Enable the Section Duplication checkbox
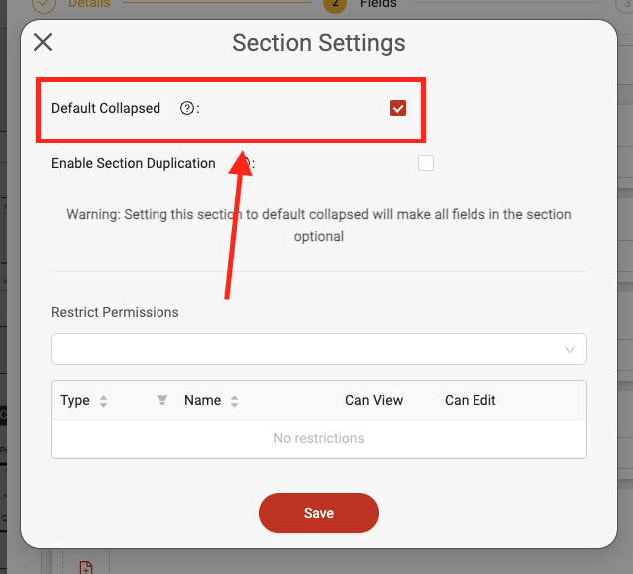Screen dimensions: 633x574 (426, 163)
